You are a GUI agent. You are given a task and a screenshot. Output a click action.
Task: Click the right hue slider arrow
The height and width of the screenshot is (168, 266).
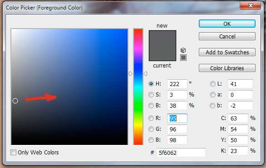click(x=145, y=74)
